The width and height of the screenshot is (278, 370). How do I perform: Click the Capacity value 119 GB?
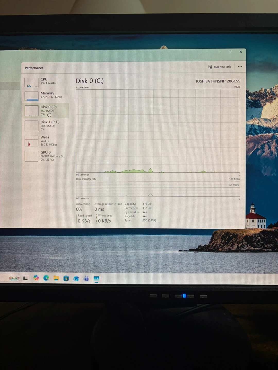(147, 204)
